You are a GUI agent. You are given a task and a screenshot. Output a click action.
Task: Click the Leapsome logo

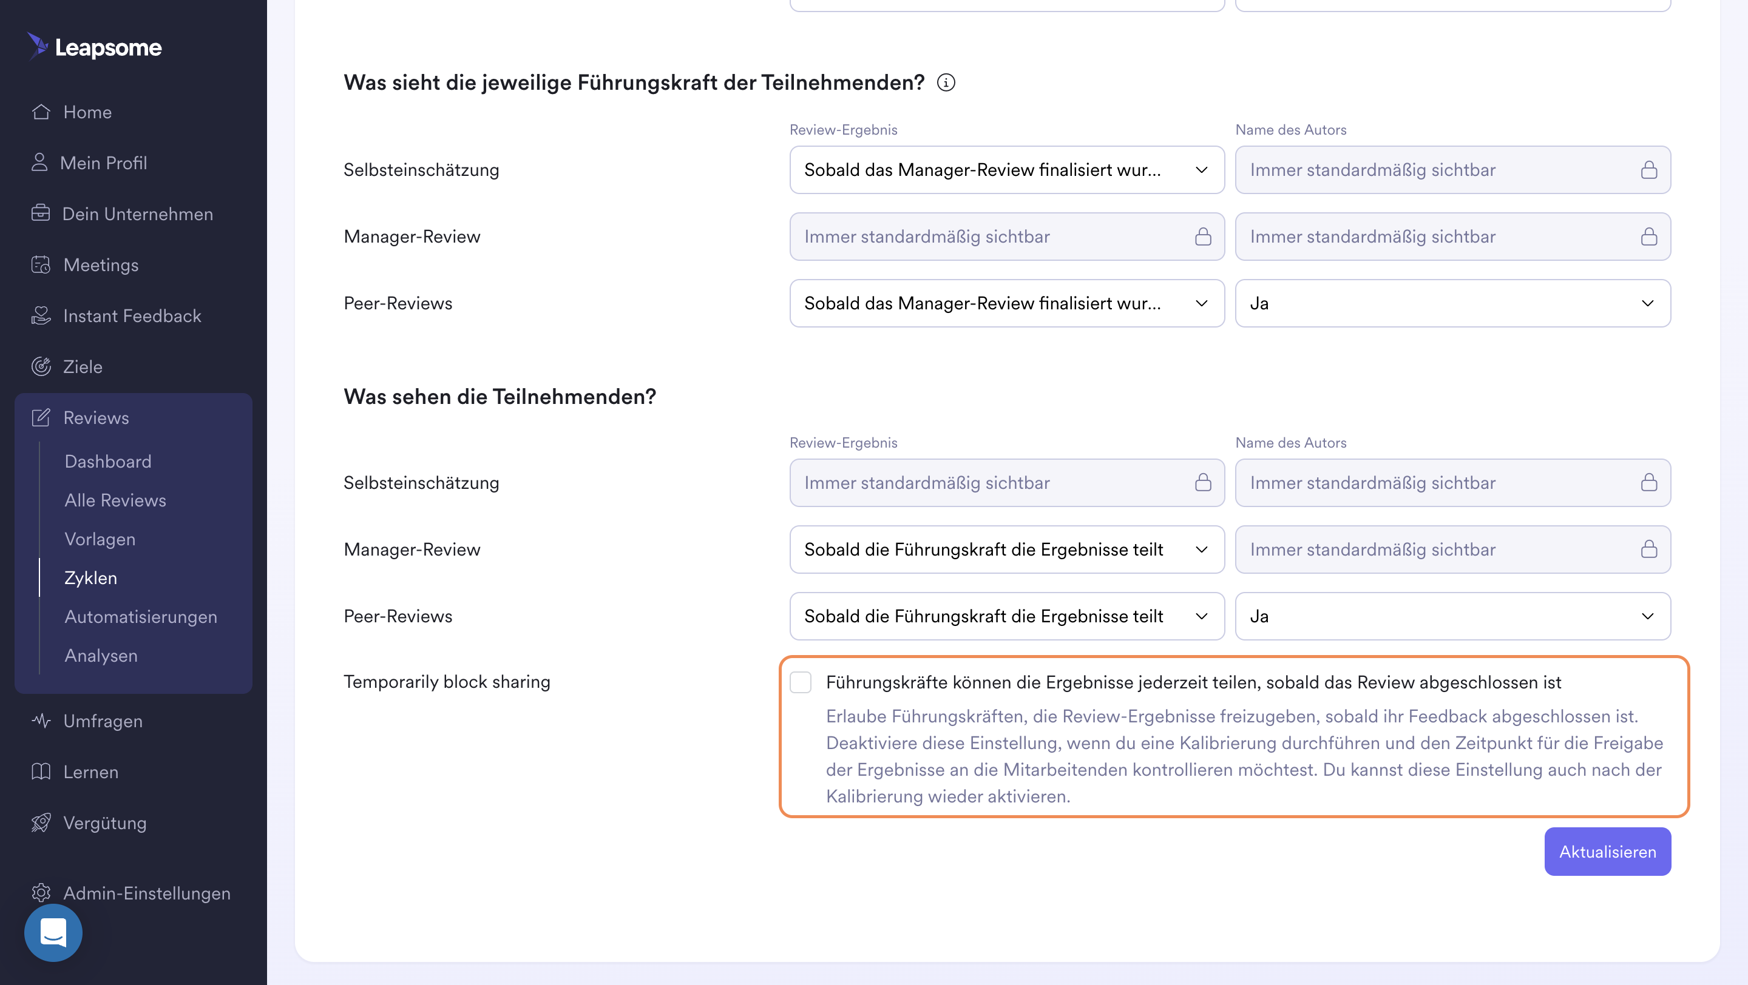(x=94, y=47)
